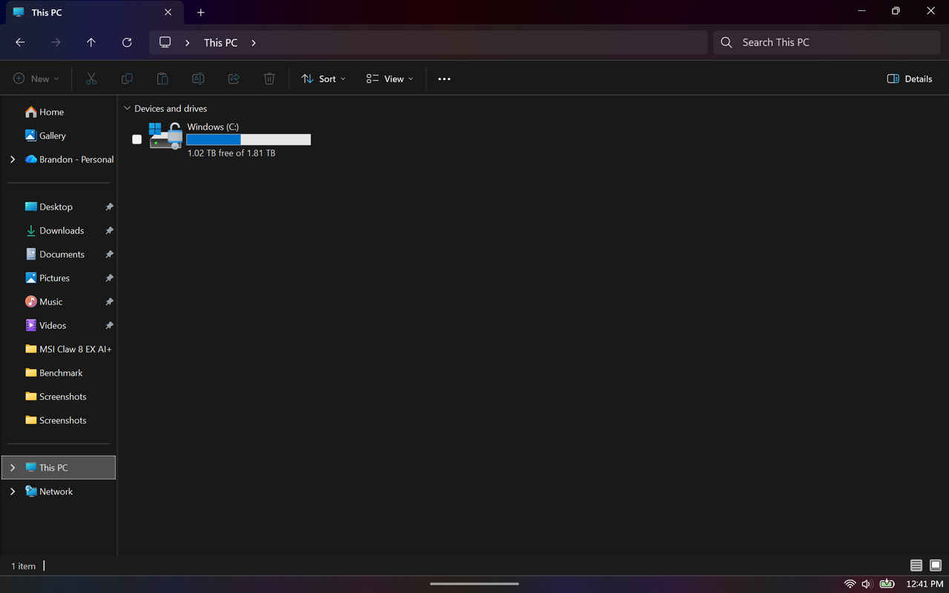This screenshot has height=593, width=949.
Task: Click the Search This PC field
Action: [x=827, y=42]
